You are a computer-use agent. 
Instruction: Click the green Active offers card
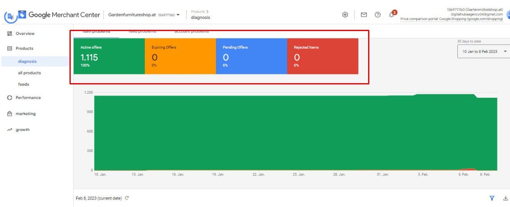point(109,56)
